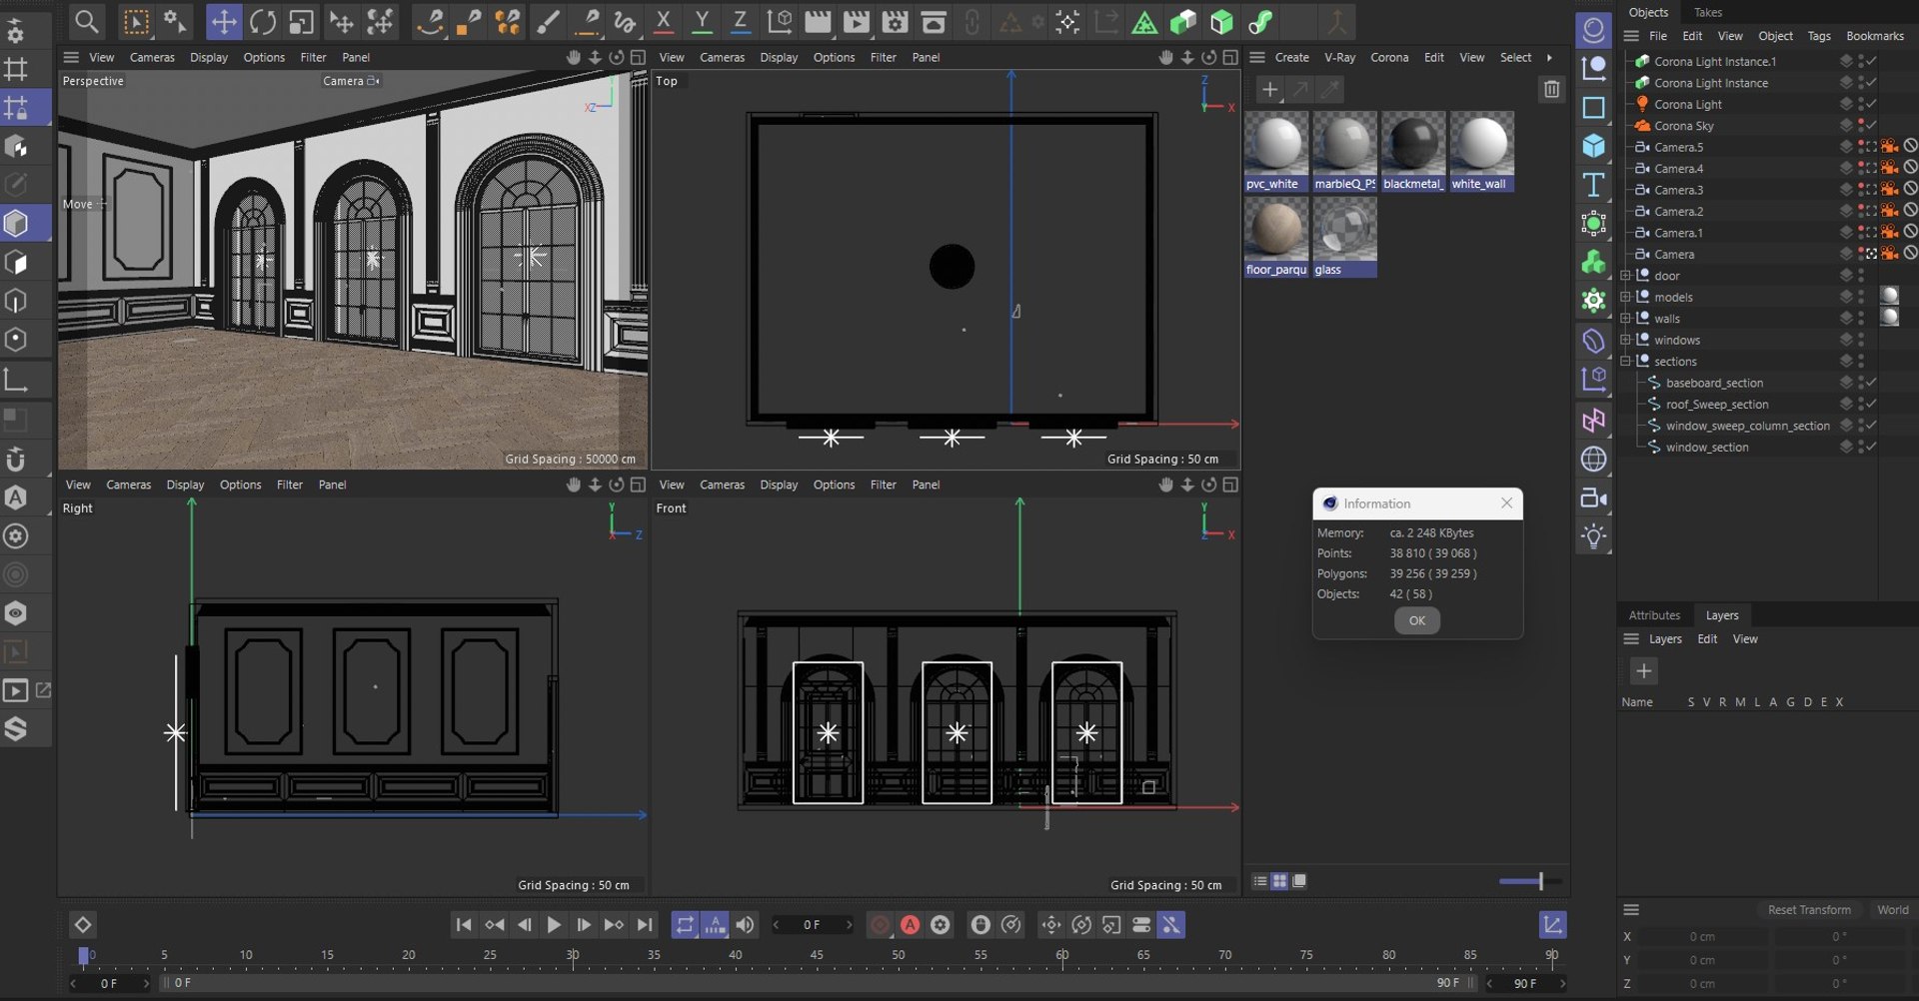Delete material with trash icon
Viewport: 1919px width, 1001px height.
point(1551,89)
